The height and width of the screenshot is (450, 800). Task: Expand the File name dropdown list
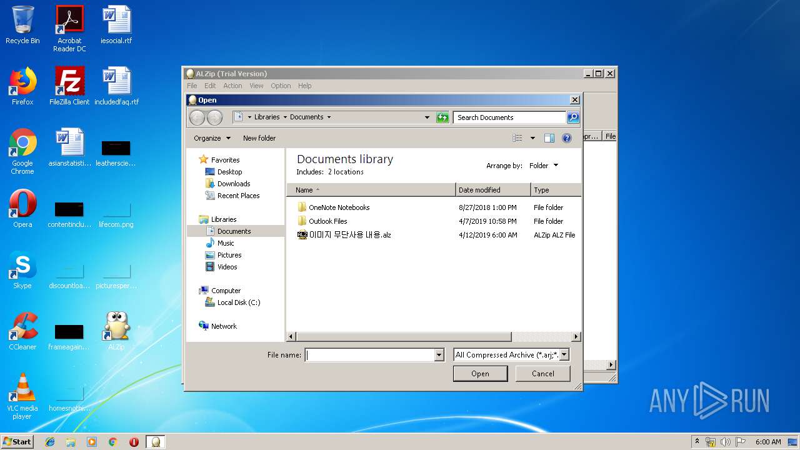pyautogui.click(x=439, y=355)
